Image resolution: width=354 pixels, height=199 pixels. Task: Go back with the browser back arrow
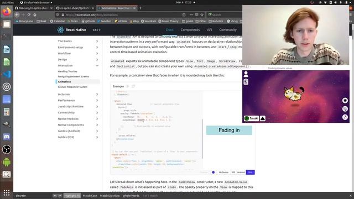[17, 15]
